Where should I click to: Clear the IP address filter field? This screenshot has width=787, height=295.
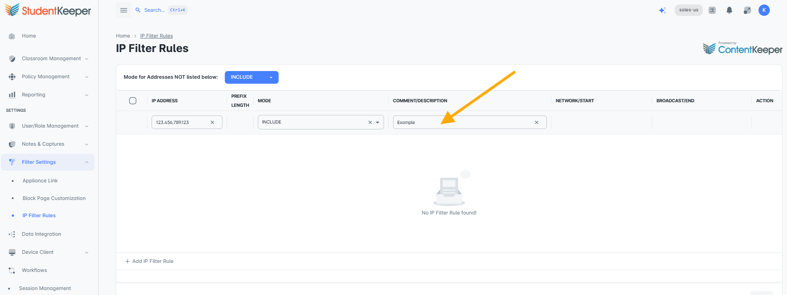point(212,122)
